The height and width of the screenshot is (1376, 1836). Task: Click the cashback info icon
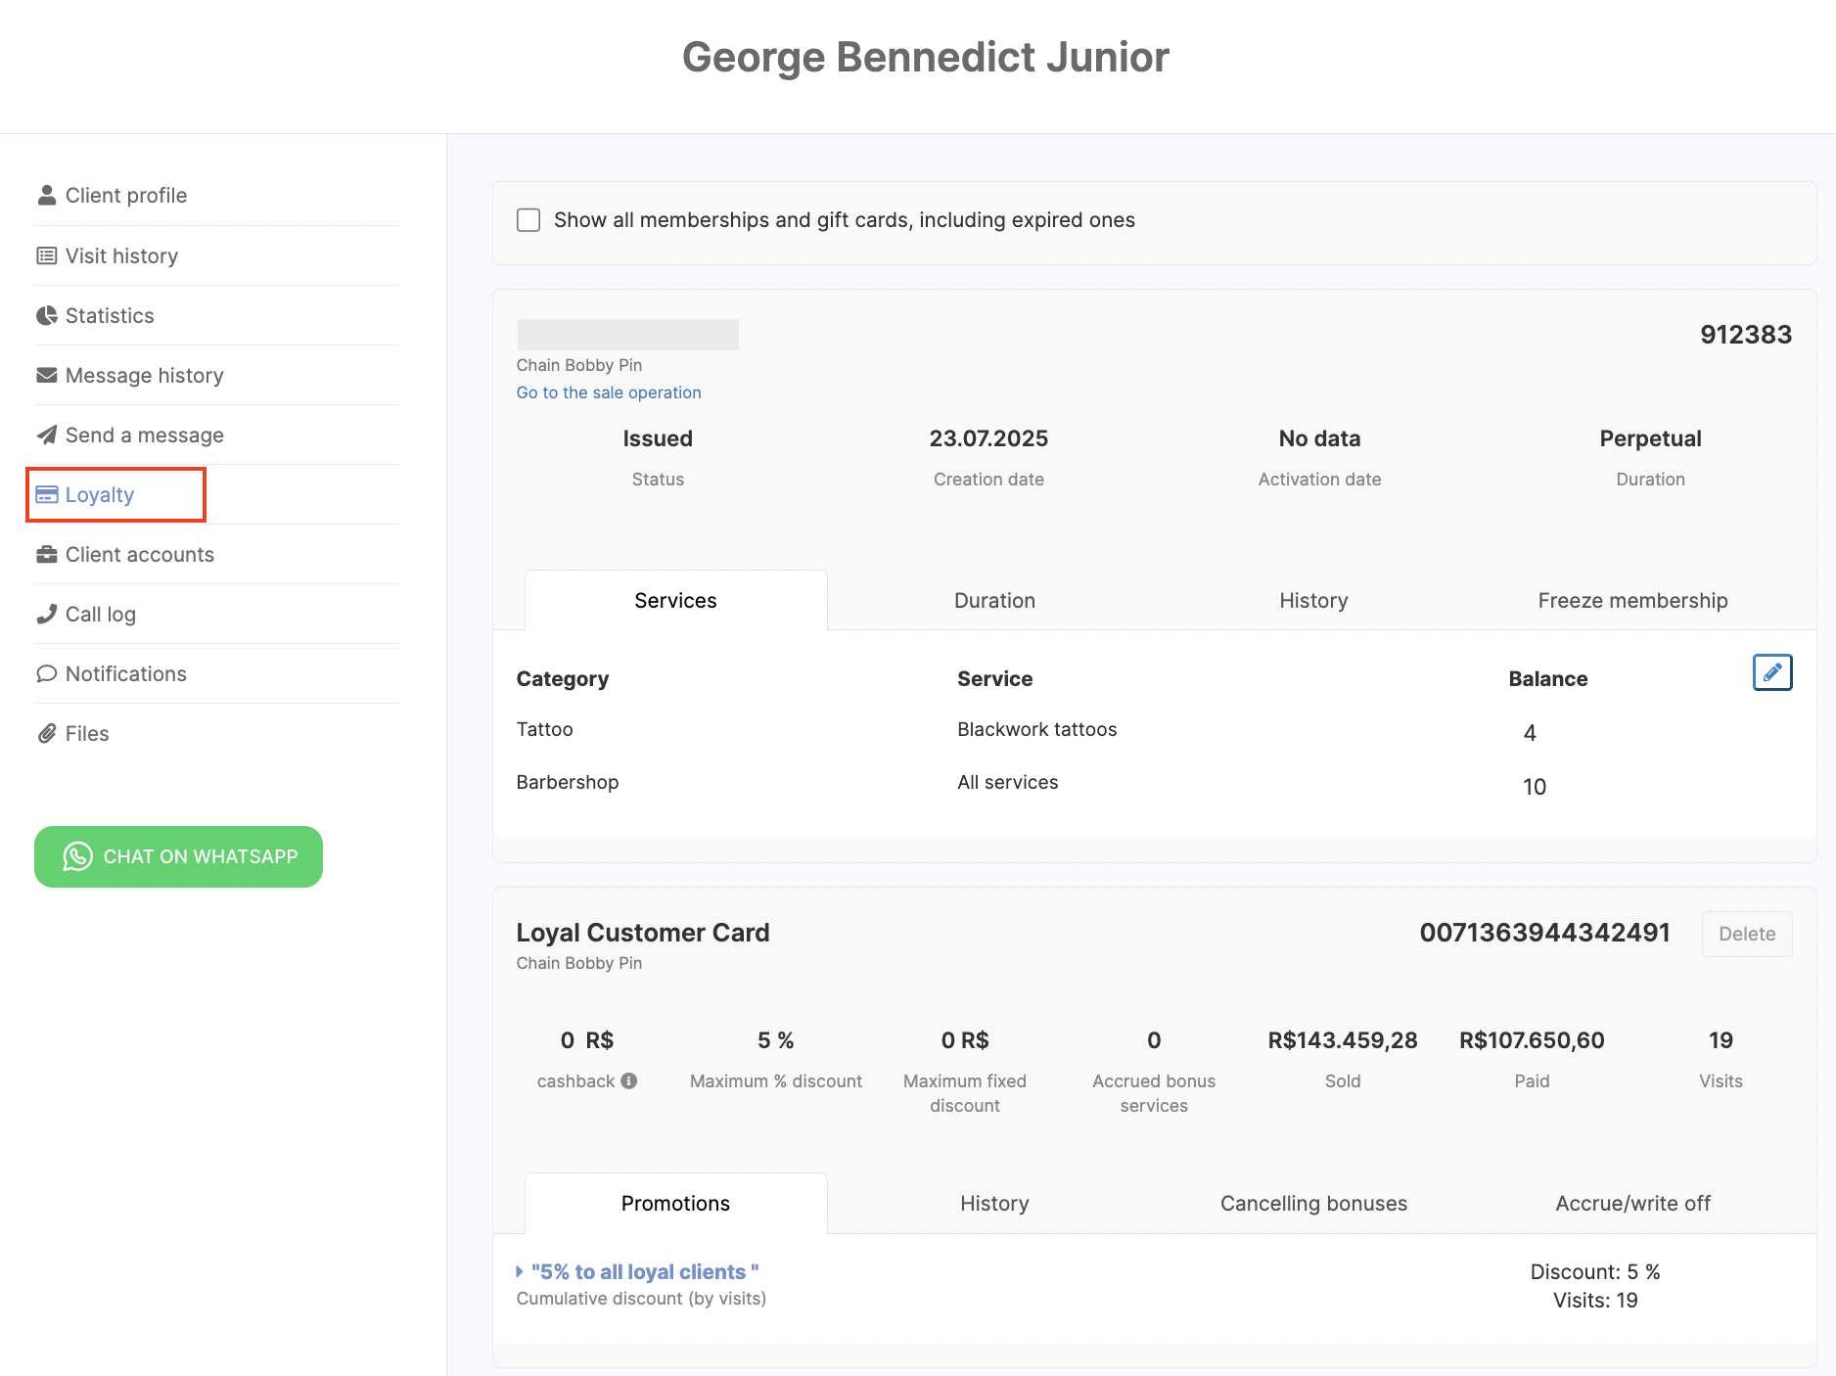pos(629,1080)
